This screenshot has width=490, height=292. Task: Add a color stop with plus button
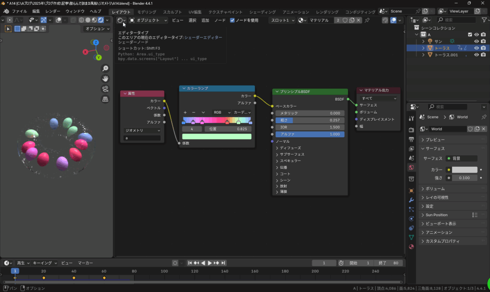click(x=185, y=112)
